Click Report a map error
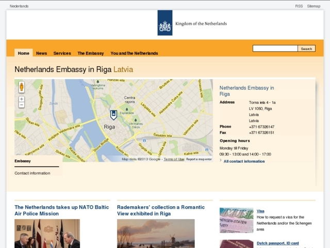The width and height of the screenshot is (330, 248). [x=199, y=159]
